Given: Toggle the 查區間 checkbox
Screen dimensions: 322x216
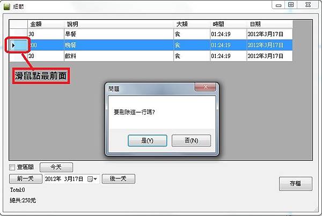Looking at the screenshot, I should click(x=12, y=167).
